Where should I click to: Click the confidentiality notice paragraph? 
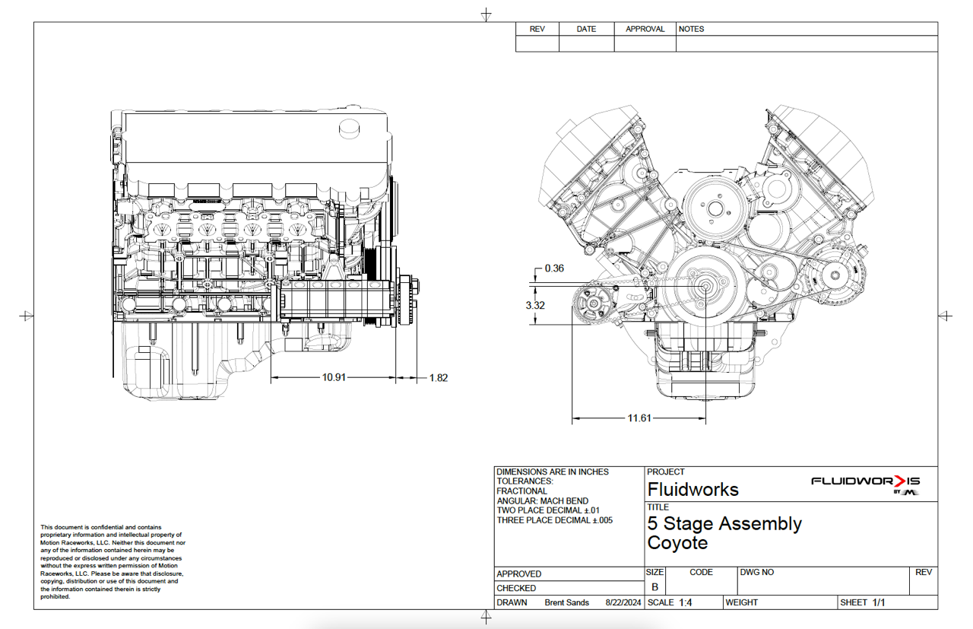click(113, 562)
